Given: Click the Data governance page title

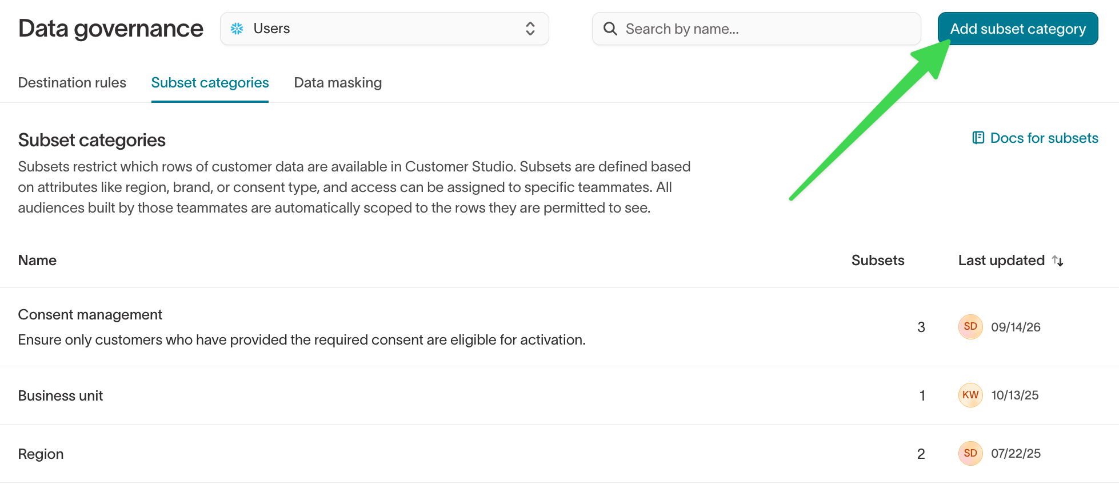Looking at the screenshot, I should coord(111,29).
